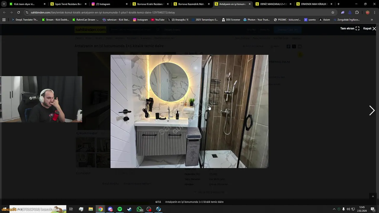The width and height of the screenshot is (379, 213).
Task: Switch to the Bornova Kazımdirik Mah tab
Action: tap(191, 4)
